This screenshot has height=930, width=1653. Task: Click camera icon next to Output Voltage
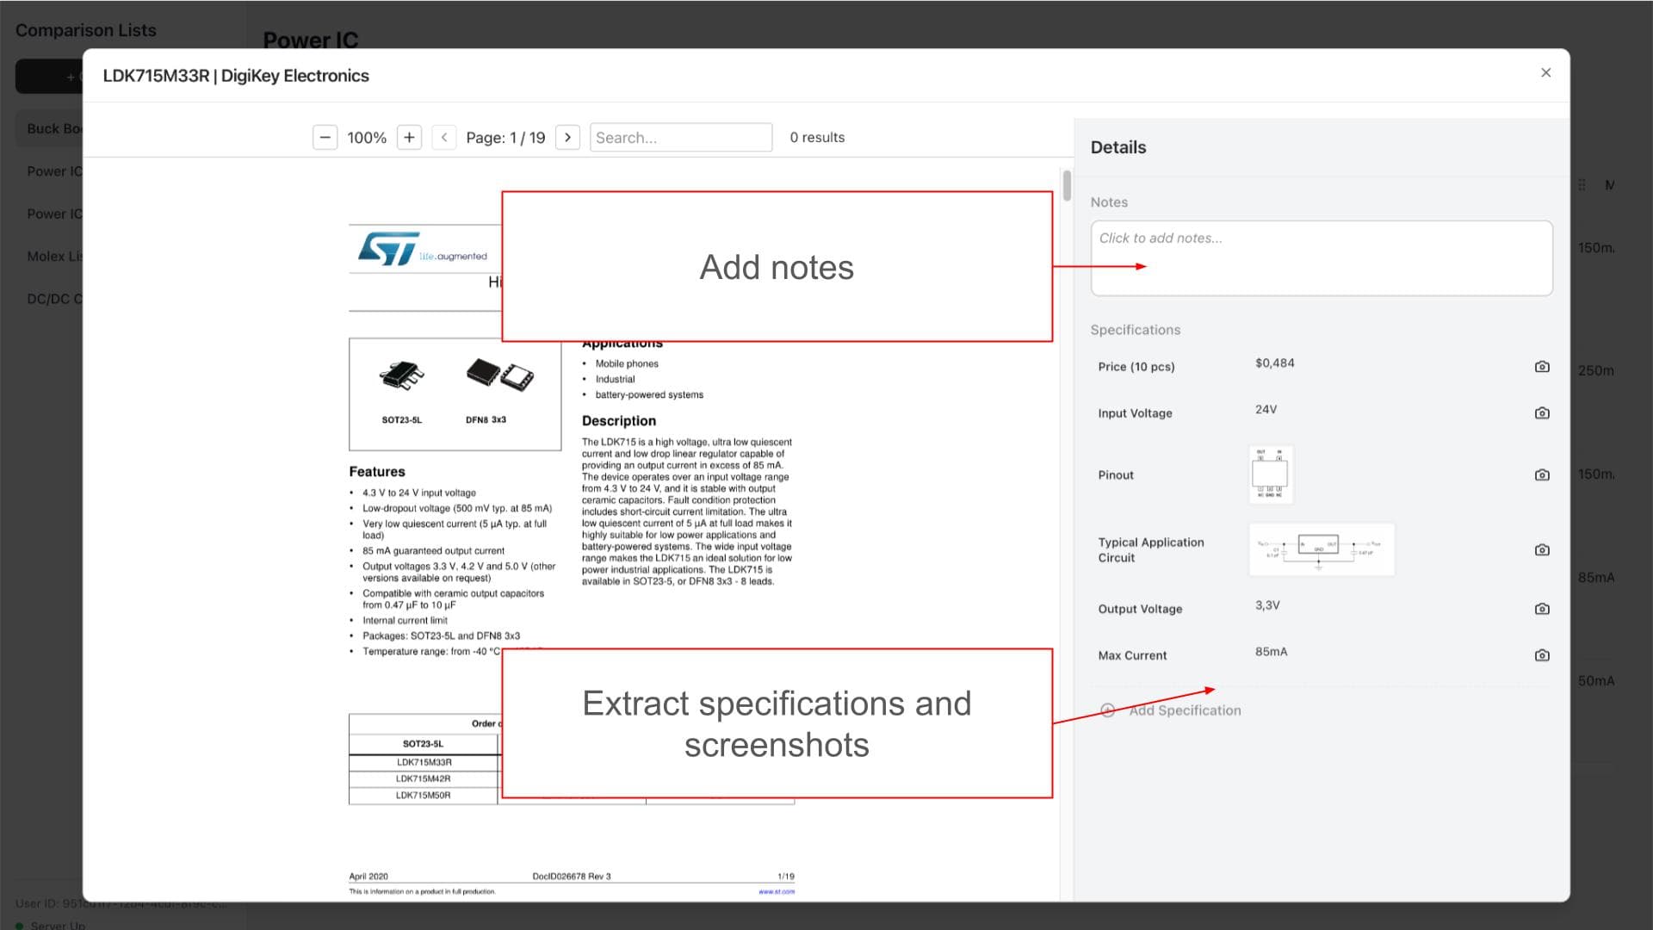coord(1542,609)
